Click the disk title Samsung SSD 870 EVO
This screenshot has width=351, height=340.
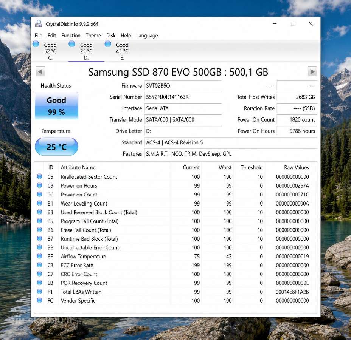click(178, 72)
